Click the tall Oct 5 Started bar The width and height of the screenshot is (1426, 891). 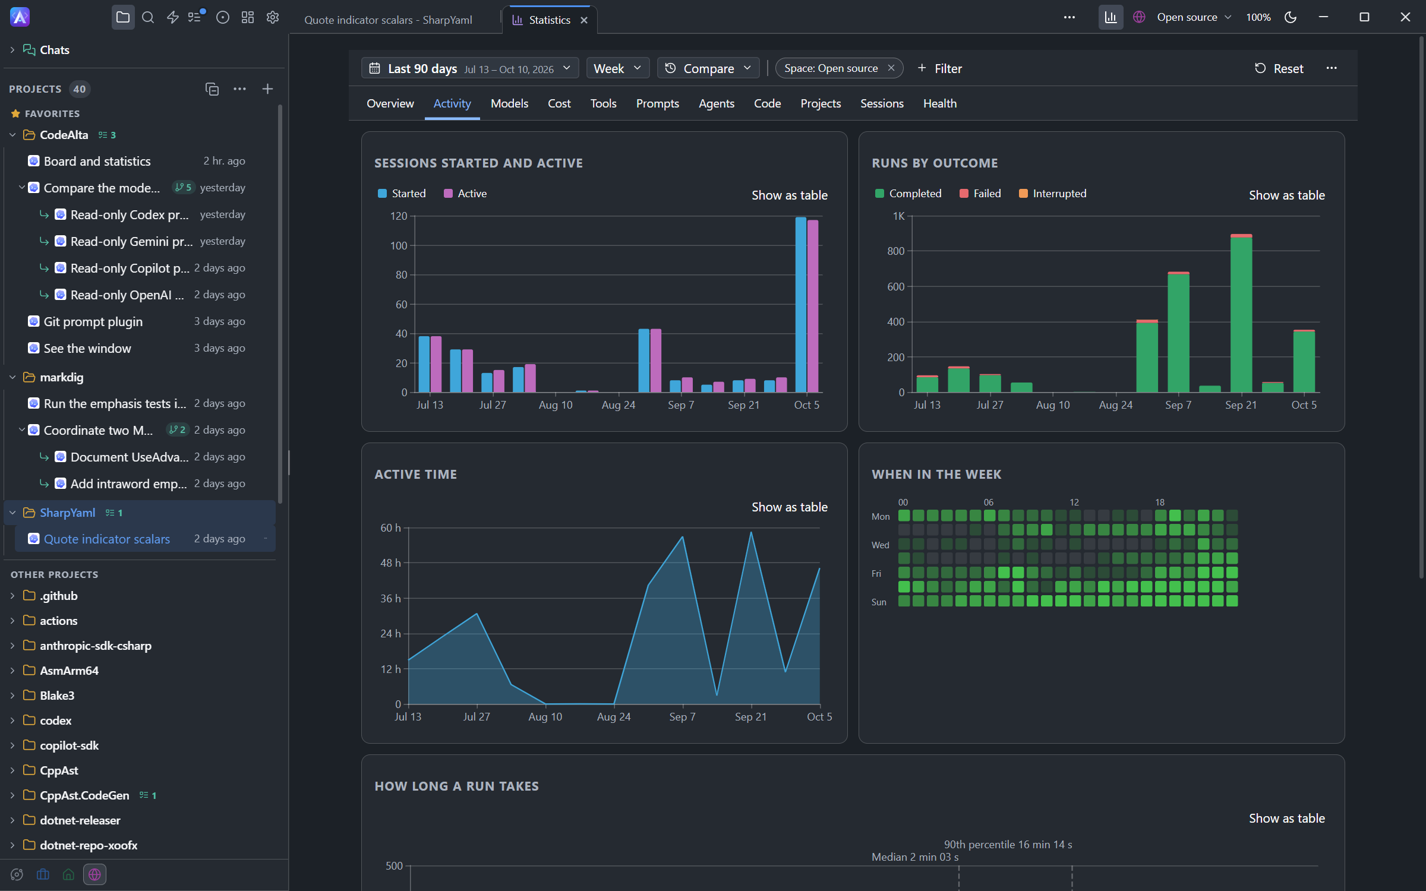(801, 305)
